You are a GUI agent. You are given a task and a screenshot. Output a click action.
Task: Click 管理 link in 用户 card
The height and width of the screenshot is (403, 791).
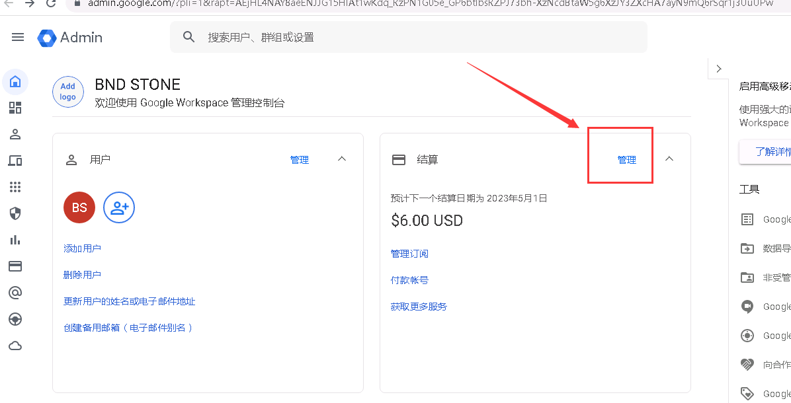point(299,160)
